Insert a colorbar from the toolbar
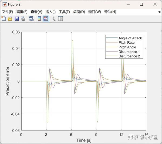 click(39, 19)
